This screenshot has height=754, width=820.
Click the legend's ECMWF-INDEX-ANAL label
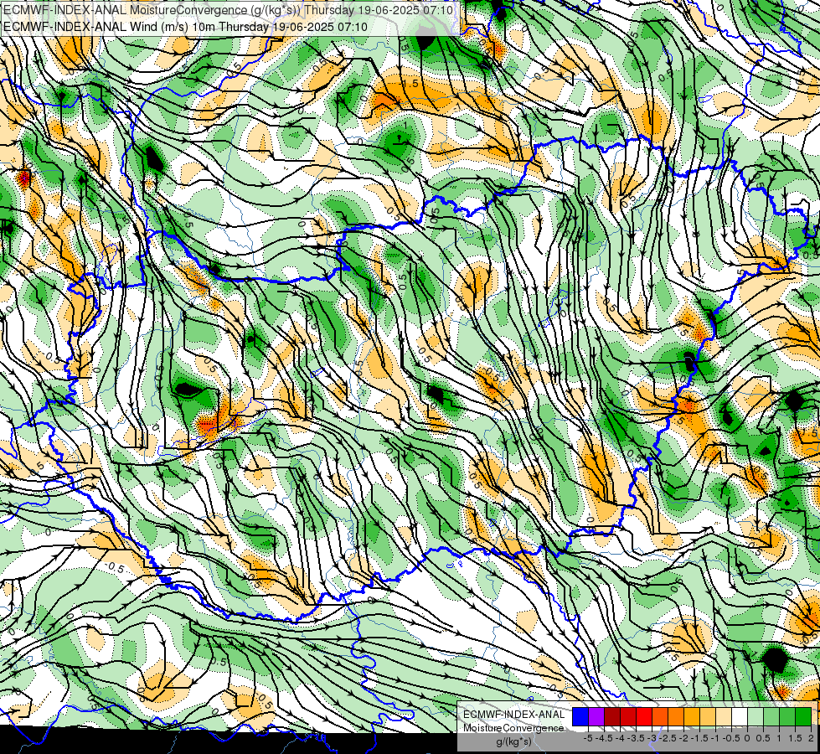(514, 715)
